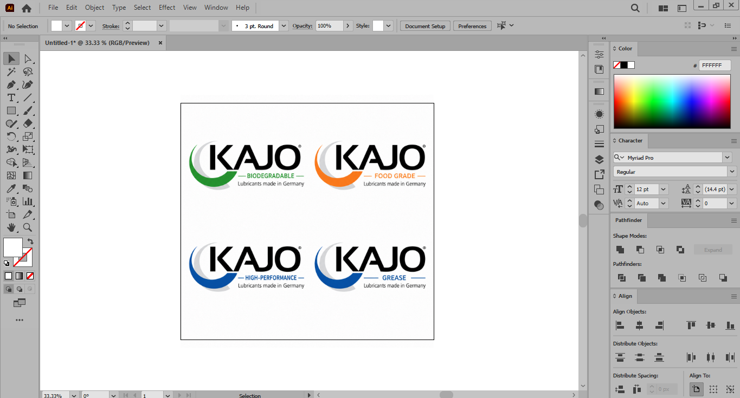Open the leading value dropdown arrow

click(732, 189)
